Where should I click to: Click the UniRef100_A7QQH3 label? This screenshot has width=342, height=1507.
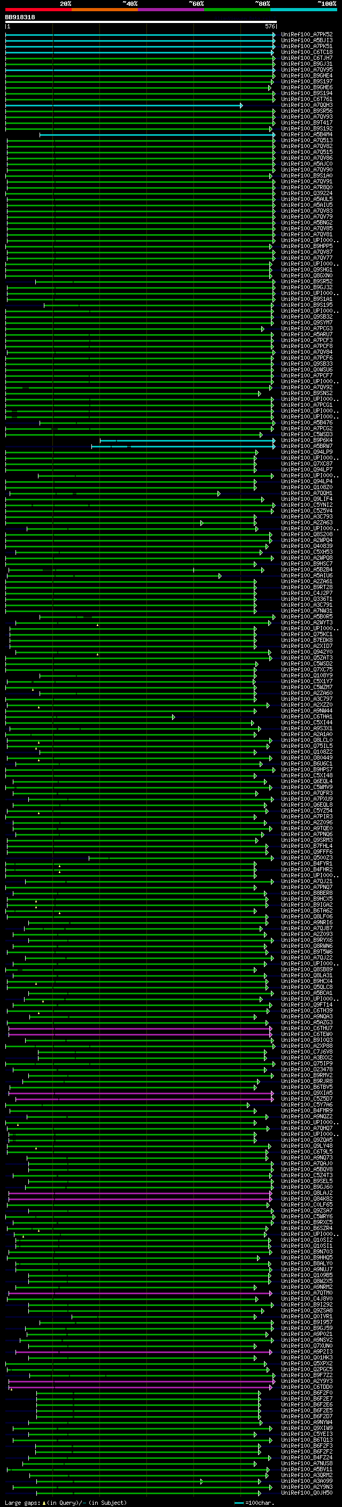tap(306, 105)
